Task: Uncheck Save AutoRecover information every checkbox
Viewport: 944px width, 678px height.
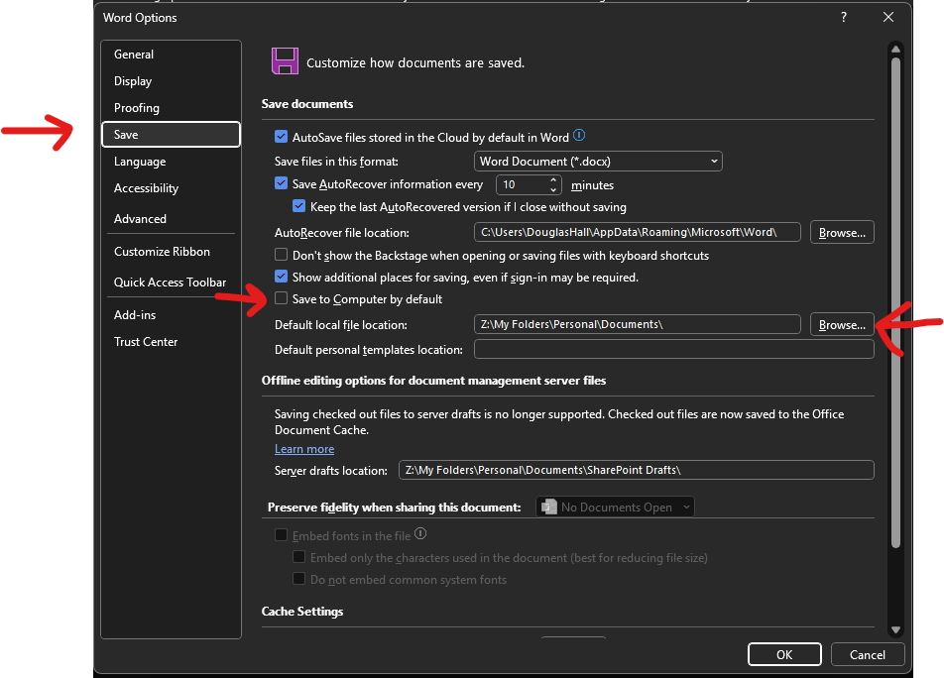Action: (x=282, y=183)
